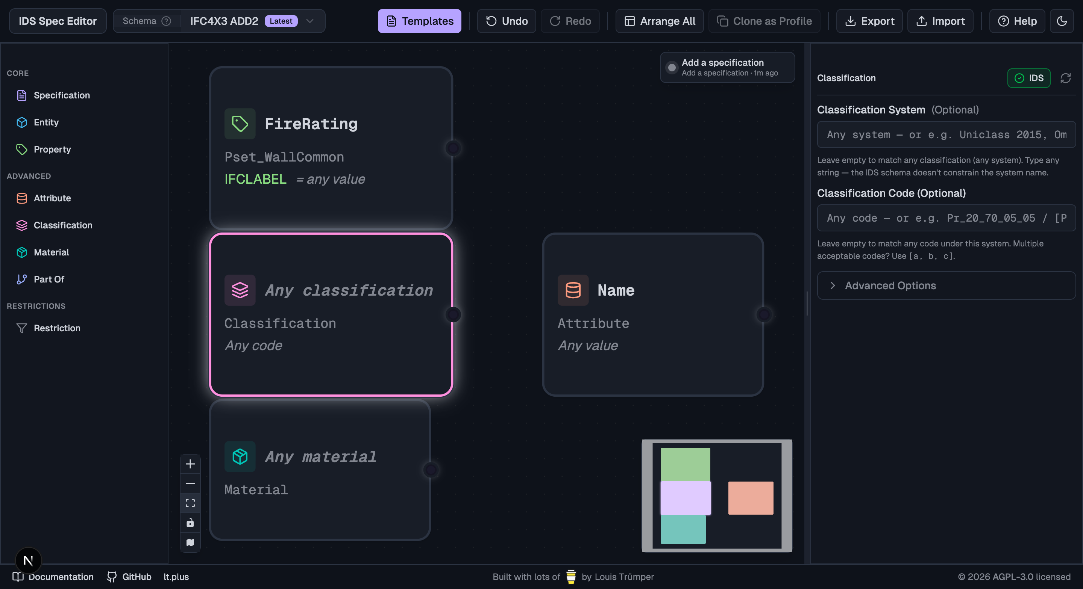
Task: Click the refresh icon in Classification panel
Action: (1065, 78)
